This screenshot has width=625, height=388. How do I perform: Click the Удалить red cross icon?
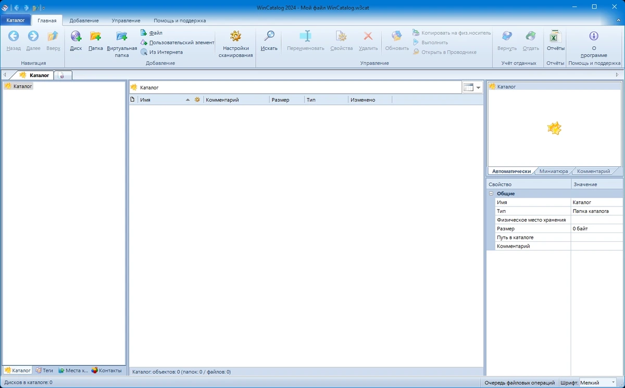[368, 36]
